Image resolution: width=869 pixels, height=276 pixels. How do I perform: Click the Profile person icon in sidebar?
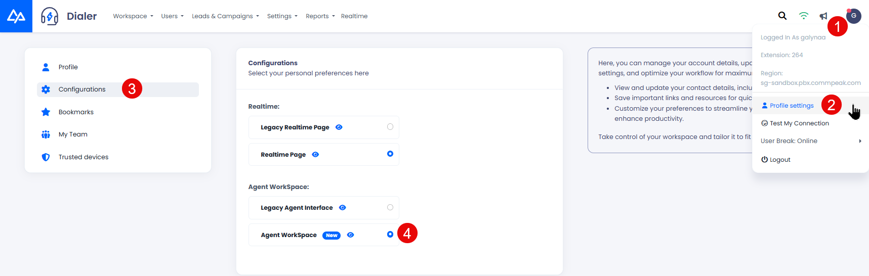[46, 67]
